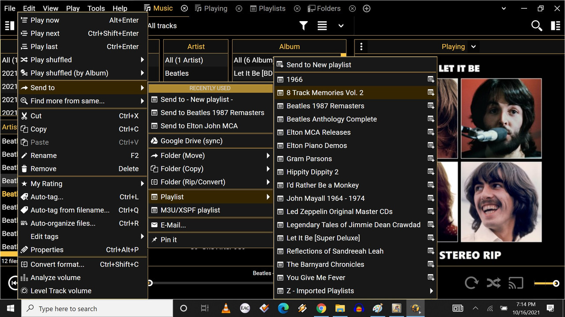Image resolution: width=565 pixels, height=317 pixels.
Task: Select the 8 Track Memories Vol. 2 playlist
Action: click(x=356, y=92)
